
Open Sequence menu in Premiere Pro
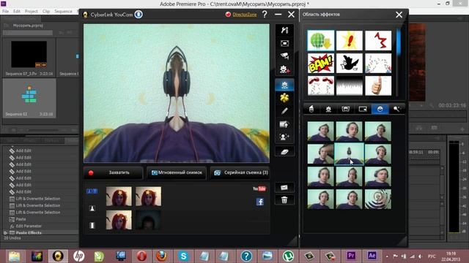(x=63, y=12)
